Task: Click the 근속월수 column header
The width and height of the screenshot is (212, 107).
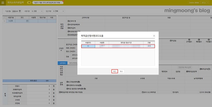Action: point(189,41)
